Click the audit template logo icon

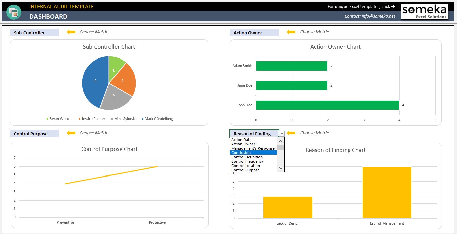(14, 12)
